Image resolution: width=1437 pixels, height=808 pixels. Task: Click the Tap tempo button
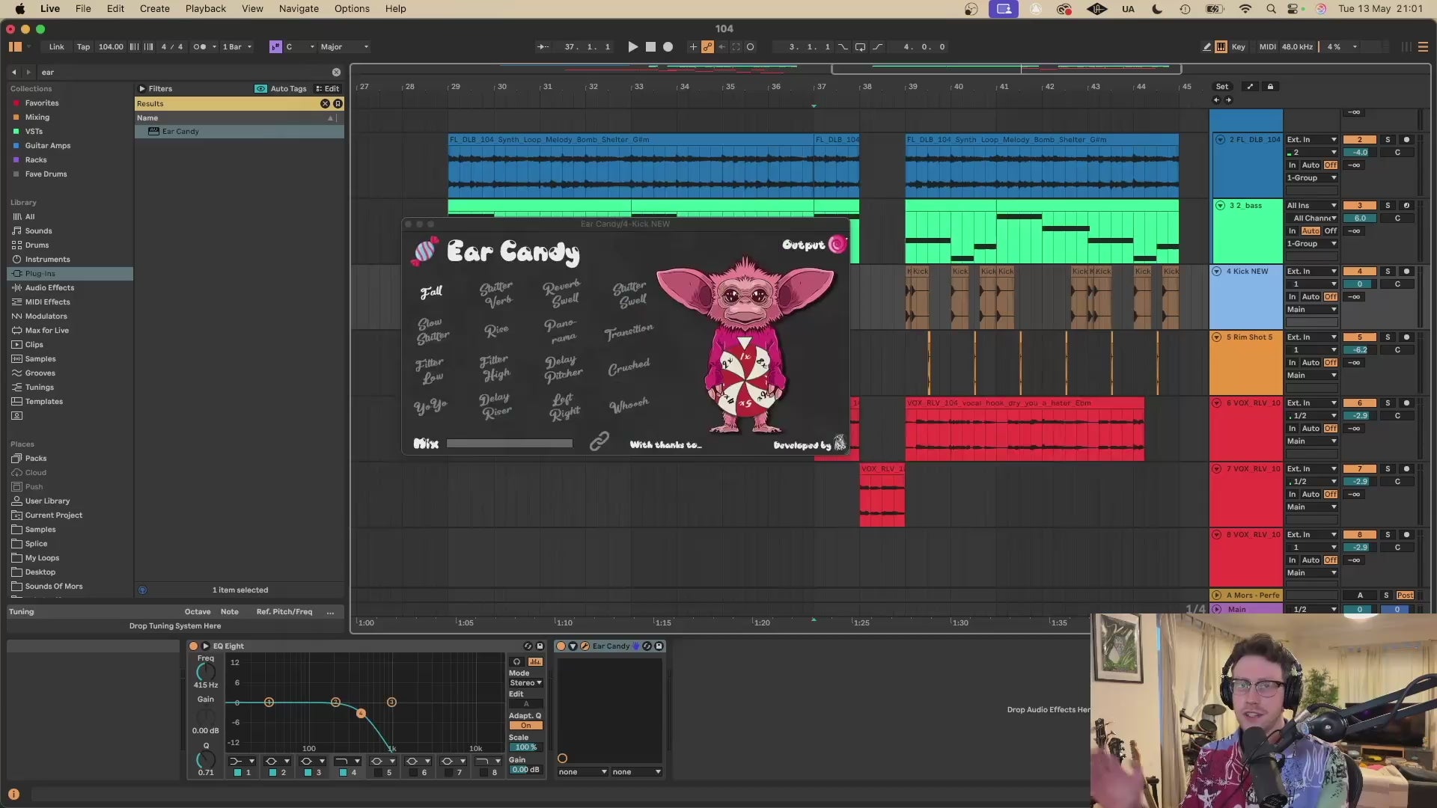pos(83,46)
